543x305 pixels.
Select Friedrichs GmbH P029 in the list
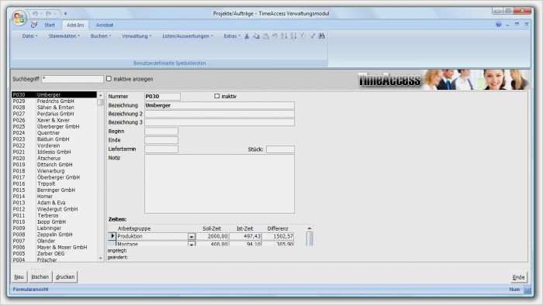[x=54, y=101]
